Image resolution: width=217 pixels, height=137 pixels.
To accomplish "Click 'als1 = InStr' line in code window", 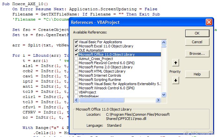I will pyautogui.click(x=46, y=66).
